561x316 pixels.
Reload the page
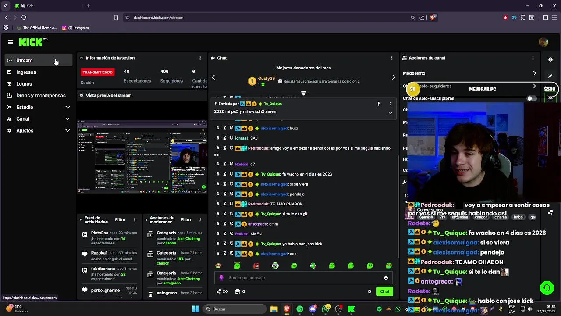pos(24,18)
